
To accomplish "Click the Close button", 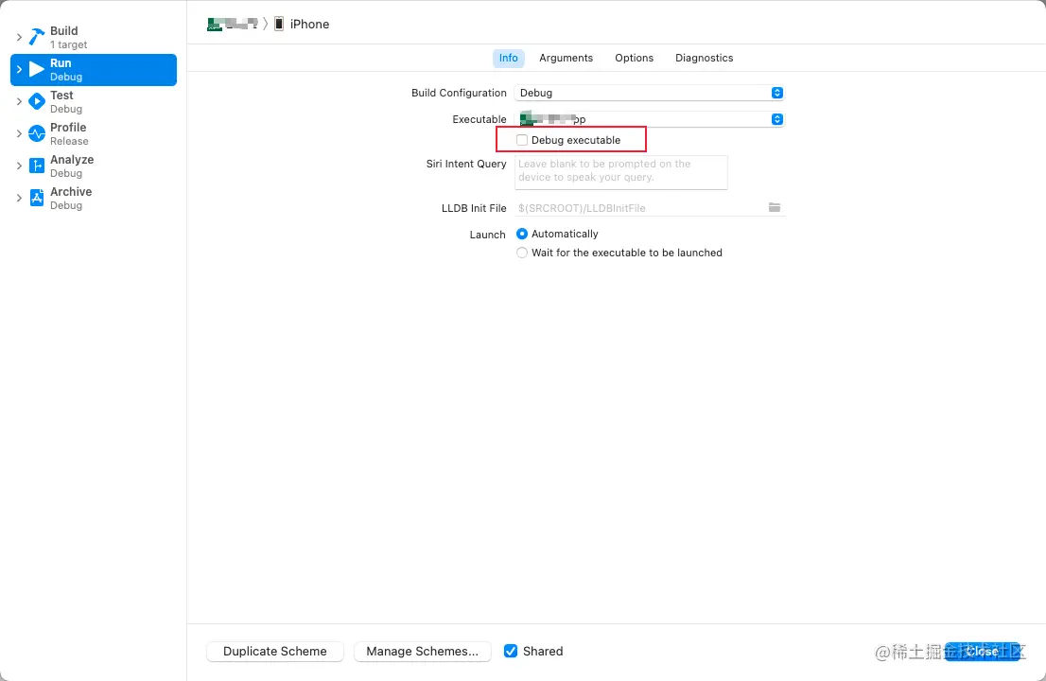I will (x=983, y=651).
